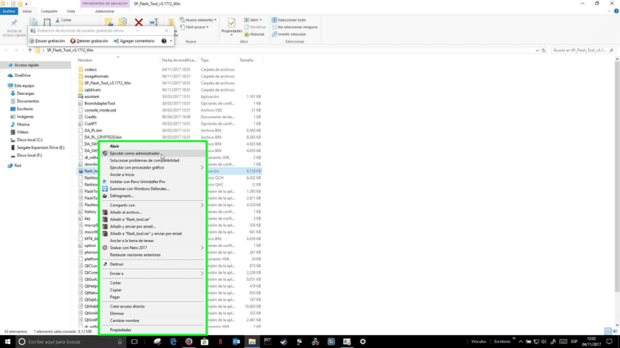620x348 pixels.
Task: Click the Modificar ribbon item
Action: click(x=255, y=28)
